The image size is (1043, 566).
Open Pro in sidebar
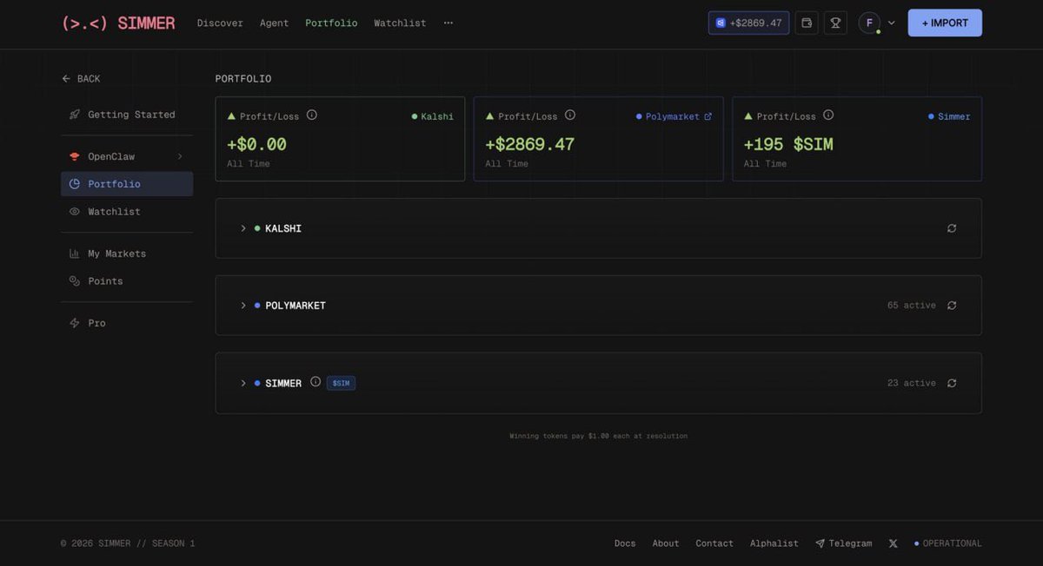(x=127, y=323)
